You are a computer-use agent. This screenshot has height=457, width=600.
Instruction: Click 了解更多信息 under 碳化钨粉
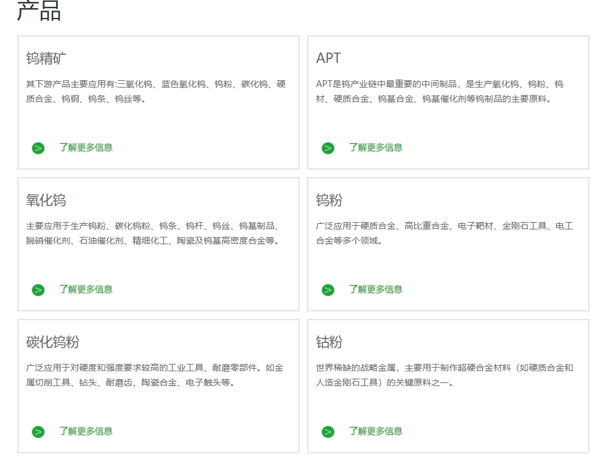pos(85,432)
